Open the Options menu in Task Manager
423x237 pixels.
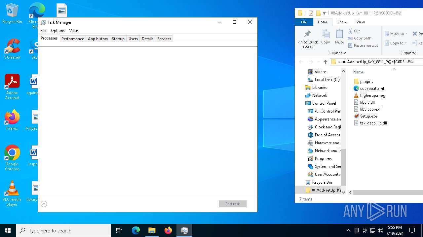coord(58,31)
